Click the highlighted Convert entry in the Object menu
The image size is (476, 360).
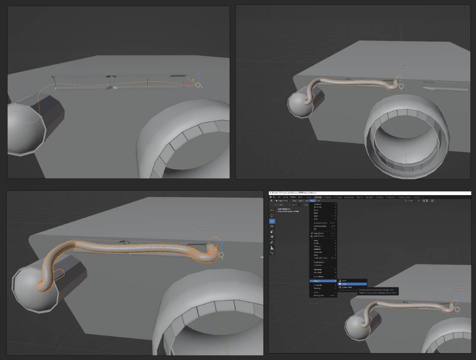(x=323, y=281)
